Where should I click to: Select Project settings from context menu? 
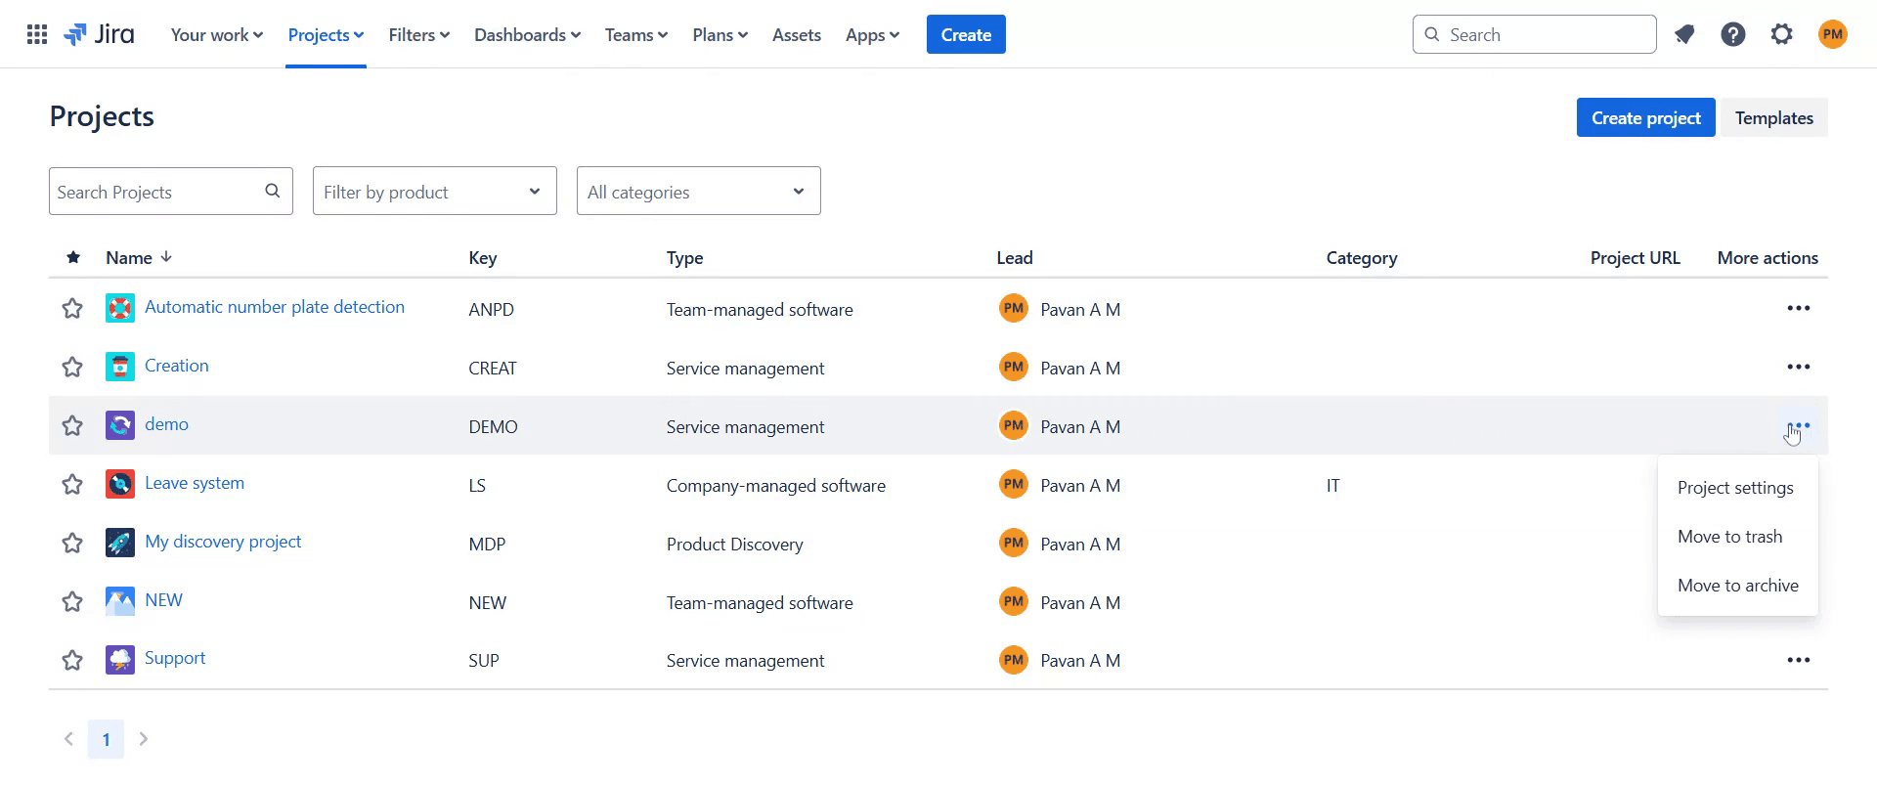(1734, 488)
